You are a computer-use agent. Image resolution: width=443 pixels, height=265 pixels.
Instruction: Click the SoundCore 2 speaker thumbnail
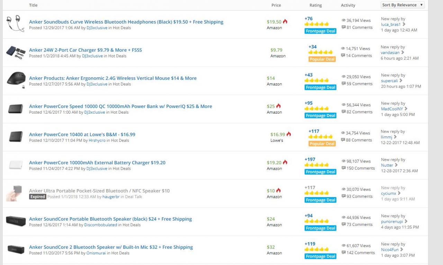tap(16, 249)
